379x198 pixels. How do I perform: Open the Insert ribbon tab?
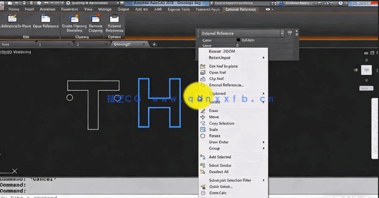coord(29,9)
